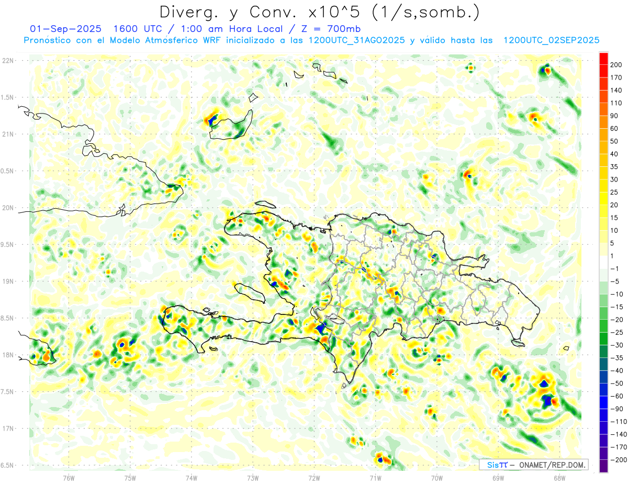Image resolution: width=628 pixels, height=485 pixels.
Task: Click the '20N' latitude label
Action: [x=8, y=208]
